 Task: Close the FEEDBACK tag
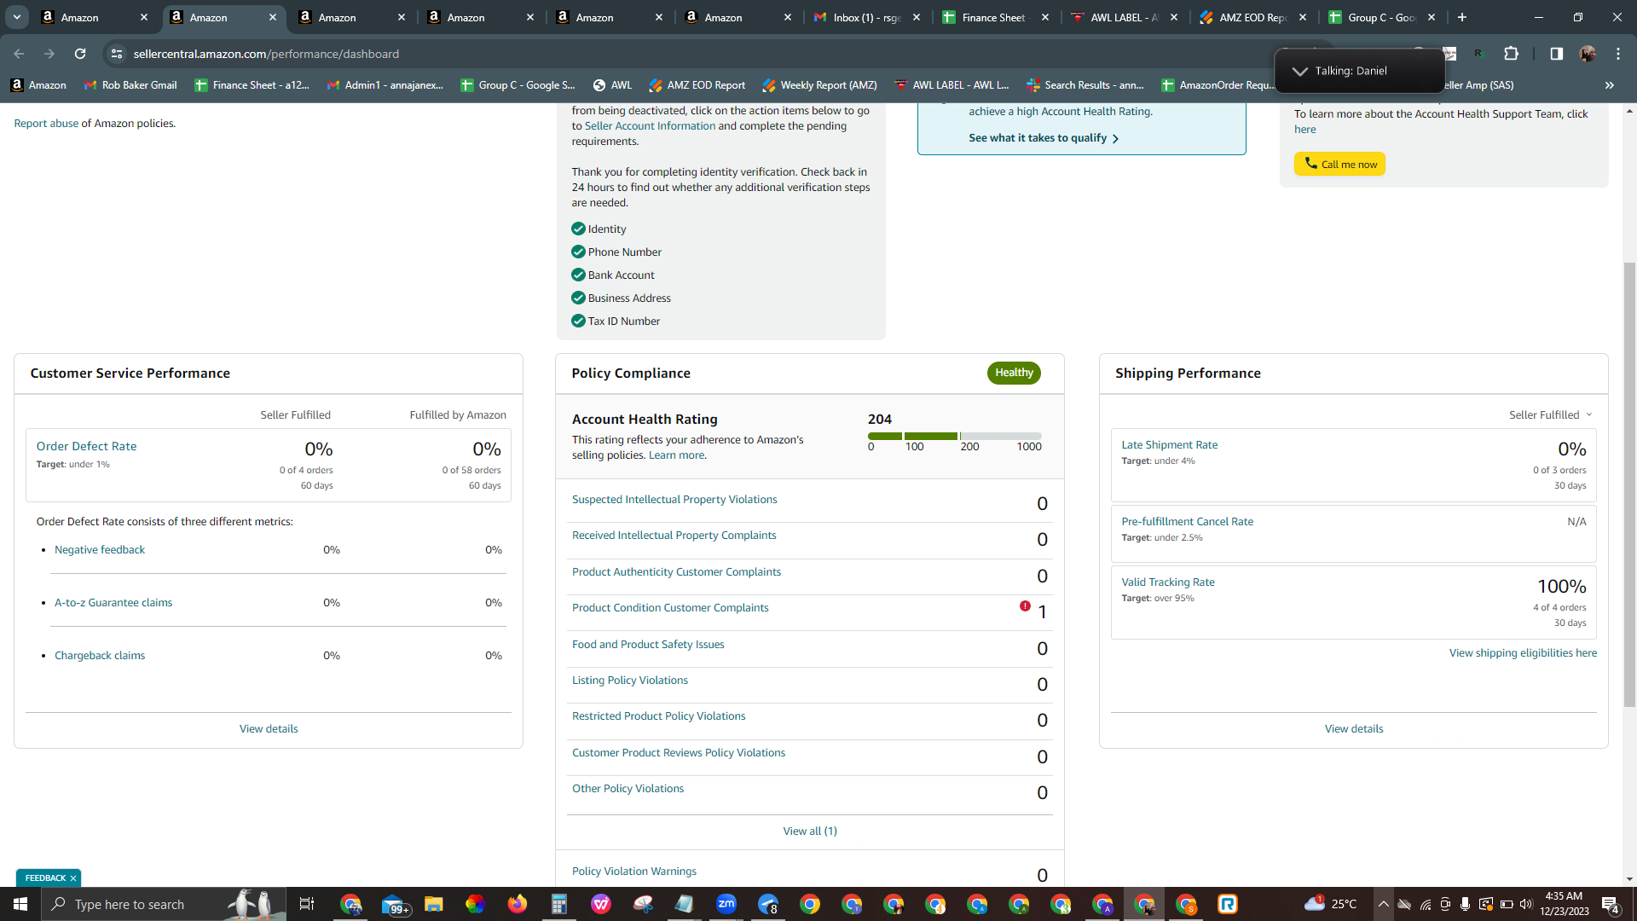click(73, 878)
